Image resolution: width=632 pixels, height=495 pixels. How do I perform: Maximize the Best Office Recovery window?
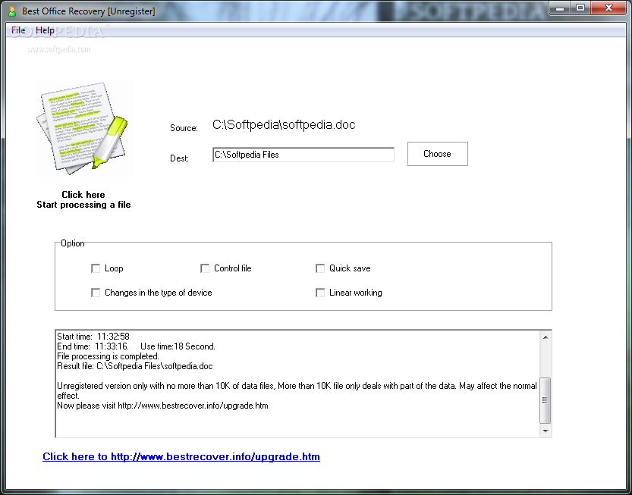coord(580,8)
